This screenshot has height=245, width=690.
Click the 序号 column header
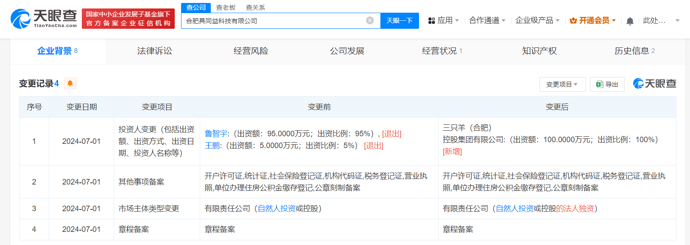(x=34, y=107)
